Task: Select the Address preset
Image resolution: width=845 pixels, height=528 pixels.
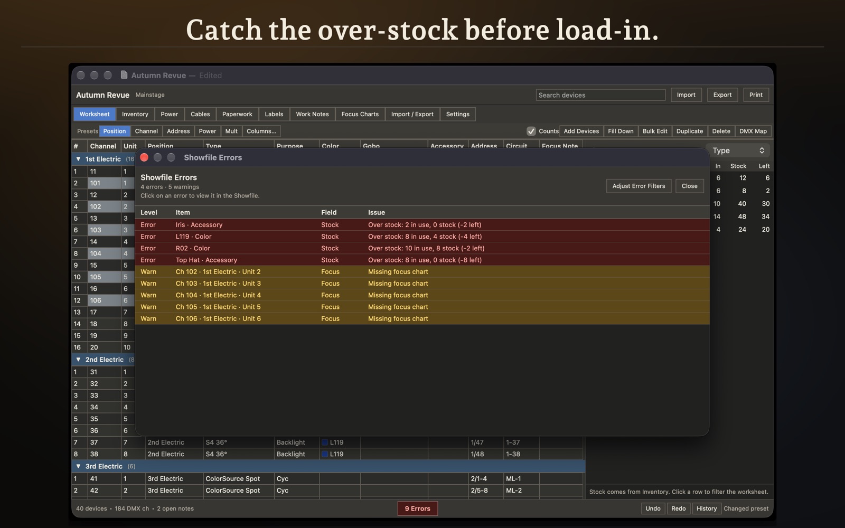Action: click(x=179, y=131)
